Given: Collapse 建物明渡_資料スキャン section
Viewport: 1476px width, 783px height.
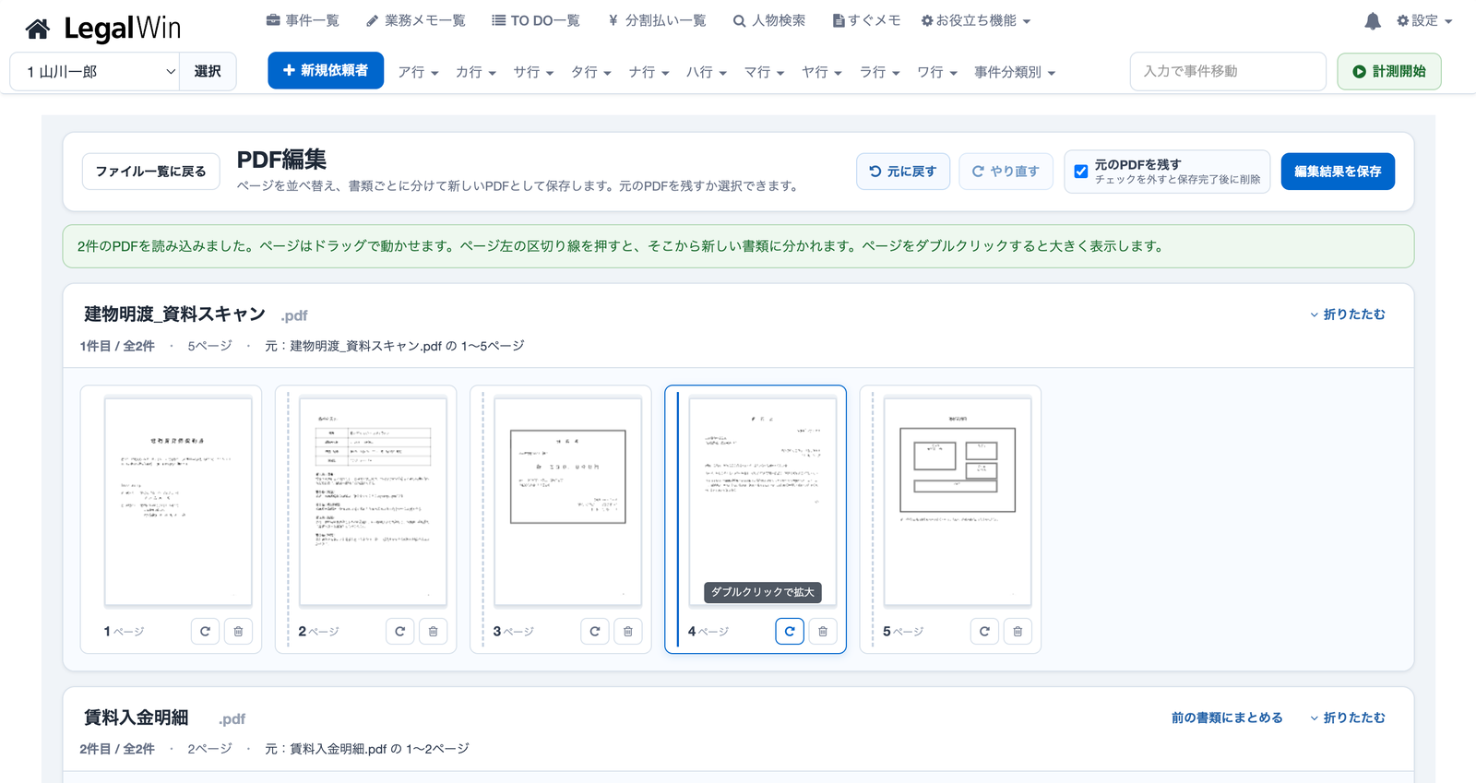Looking at the screenshot, I should 1348,314.
